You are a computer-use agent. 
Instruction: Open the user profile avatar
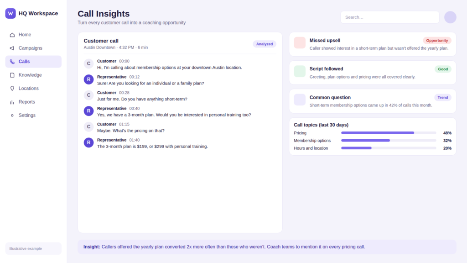click(x=450, y=17)
